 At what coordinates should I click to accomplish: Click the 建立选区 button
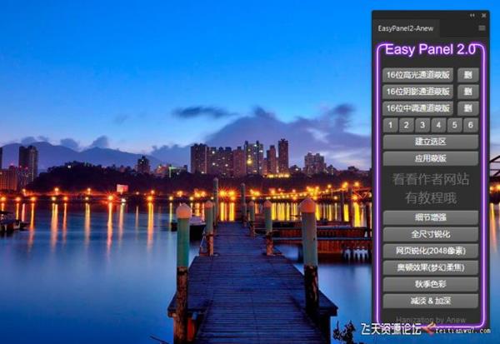[430, 142]
